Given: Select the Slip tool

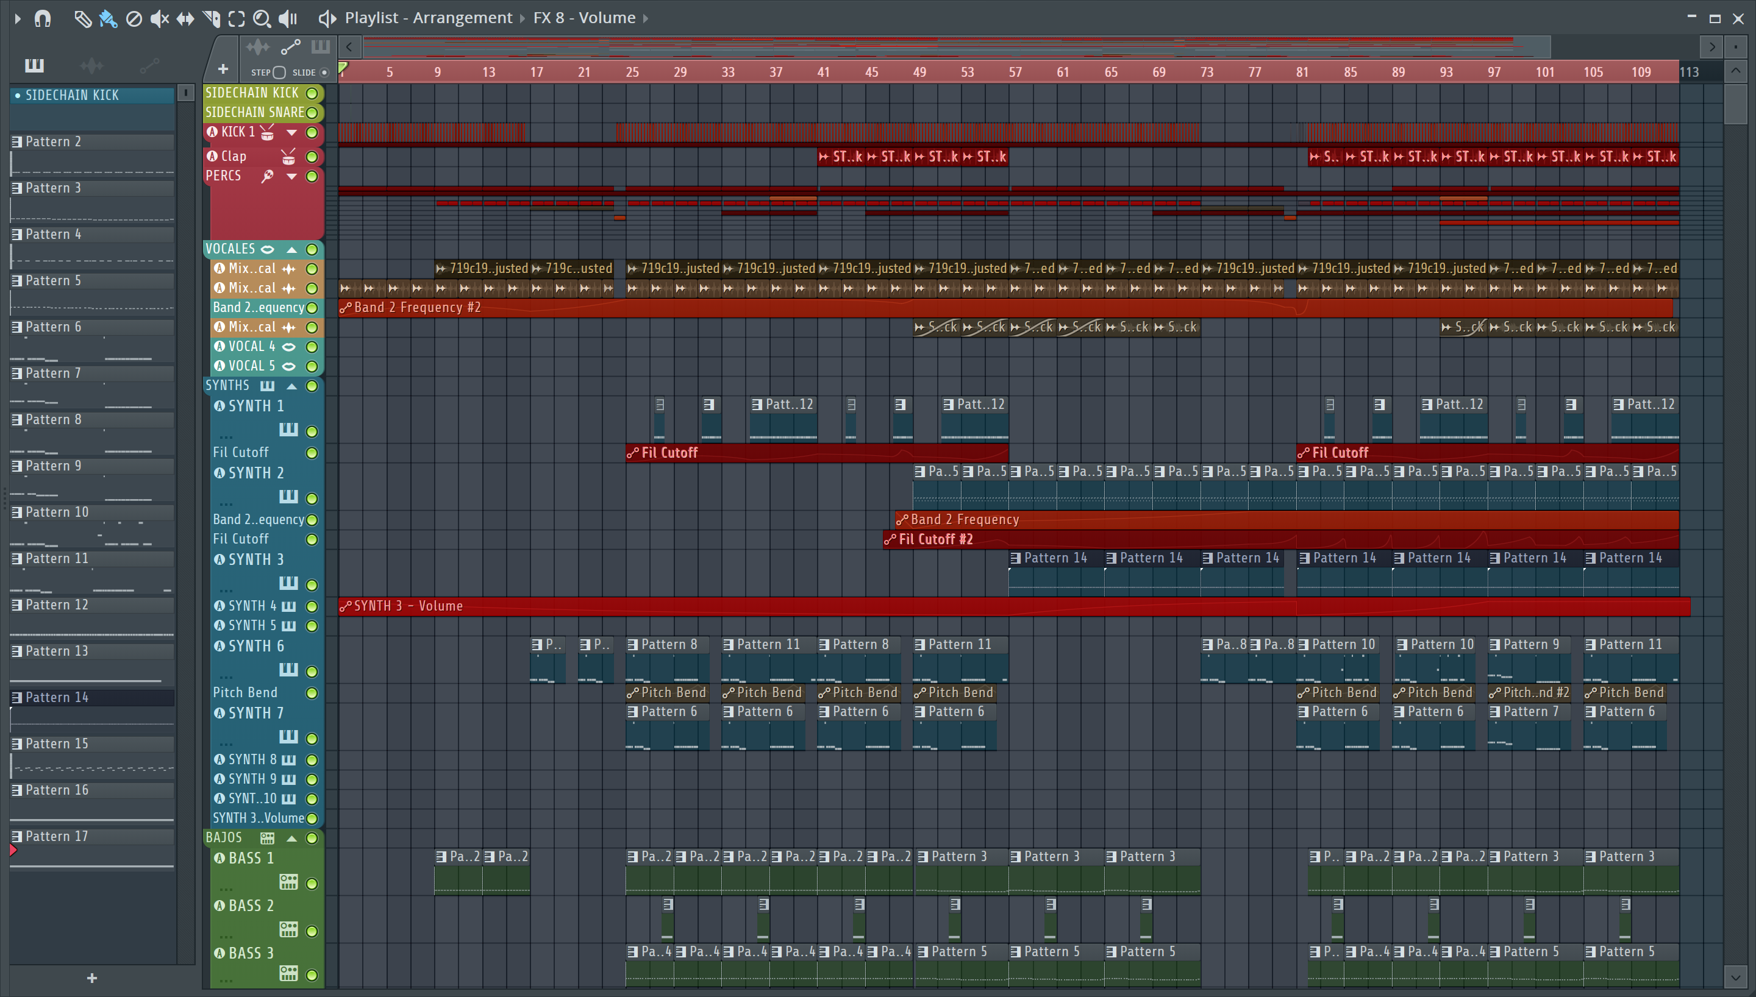Looking at the screenshot, I should (x=185, y=18).
